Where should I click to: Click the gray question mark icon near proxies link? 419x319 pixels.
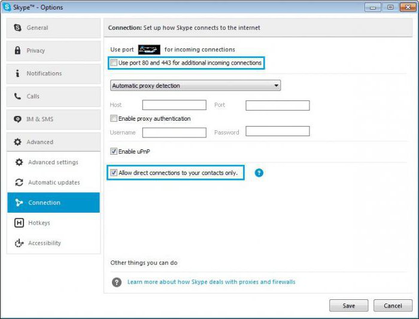117,282
